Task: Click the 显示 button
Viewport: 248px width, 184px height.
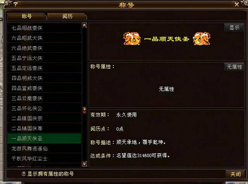Action: (234, 28)
